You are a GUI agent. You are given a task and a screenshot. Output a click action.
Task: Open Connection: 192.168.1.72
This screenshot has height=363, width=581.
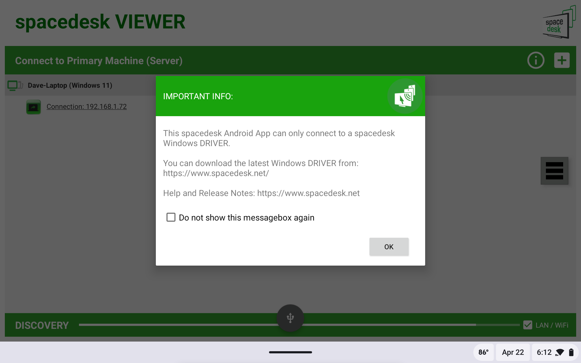(x=87, y=106)
